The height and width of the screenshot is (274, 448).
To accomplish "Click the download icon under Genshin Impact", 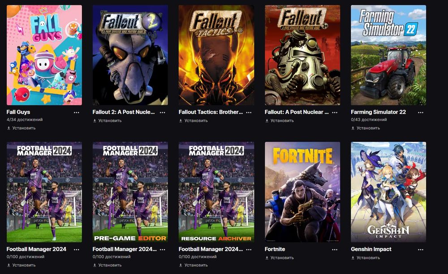I will 353,258.
